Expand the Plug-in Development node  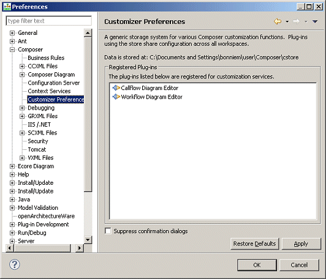pyautogui.click(x=12, y=225)
